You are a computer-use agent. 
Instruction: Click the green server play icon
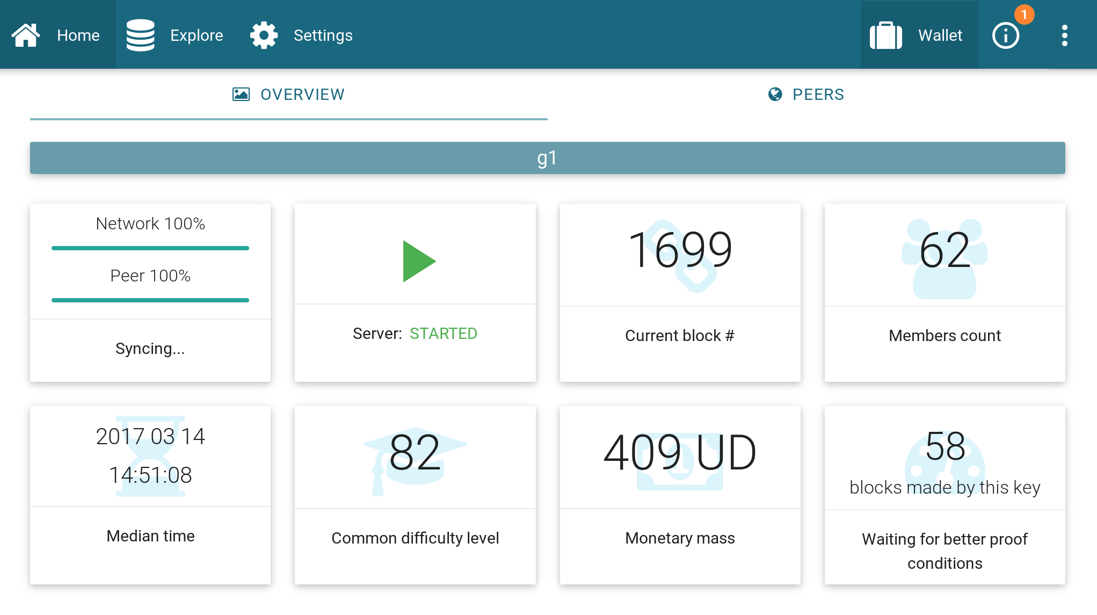coord(418,261)
